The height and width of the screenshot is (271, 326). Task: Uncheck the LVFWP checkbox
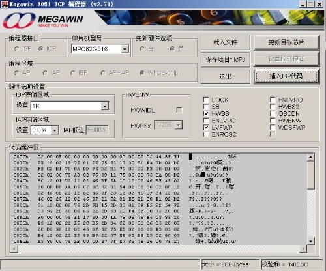[x=206, y=127]
